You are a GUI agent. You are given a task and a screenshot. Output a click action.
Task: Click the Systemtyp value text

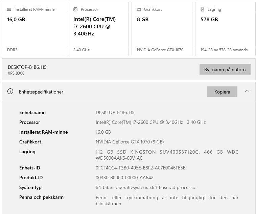[146, 187]
